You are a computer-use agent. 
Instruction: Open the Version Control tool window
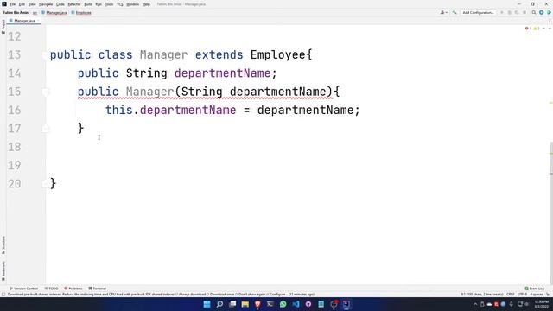[23, 289]
